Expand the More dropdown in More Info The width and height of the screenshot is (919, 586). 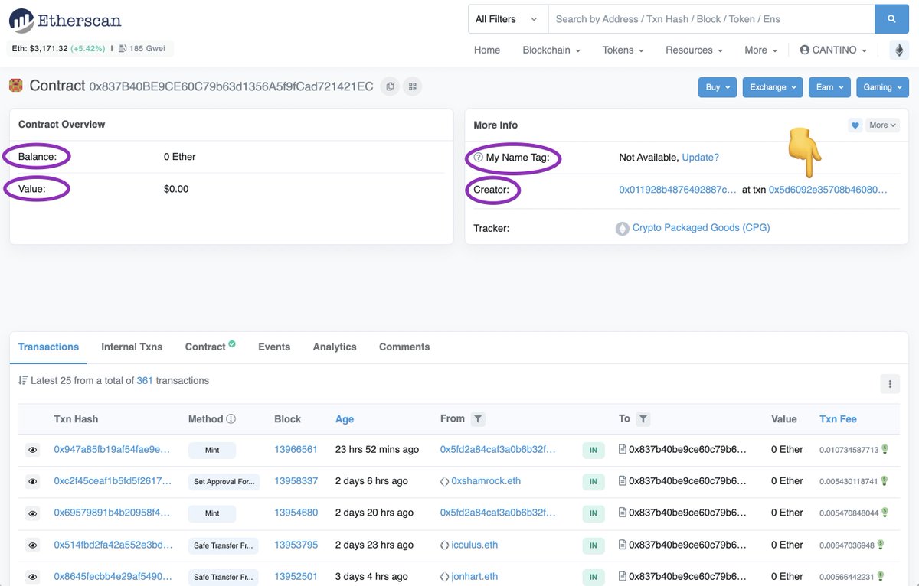882,125
